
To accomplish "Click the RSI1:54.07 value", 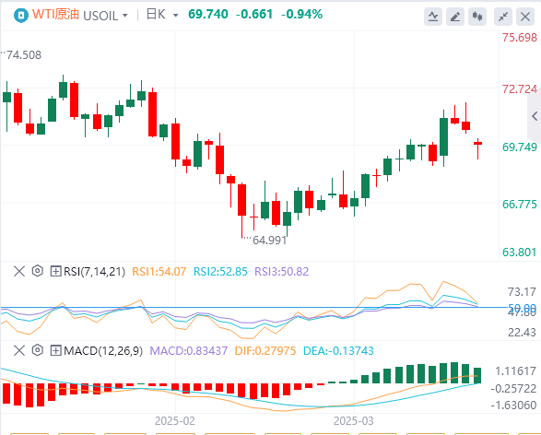I will point(159,272).
